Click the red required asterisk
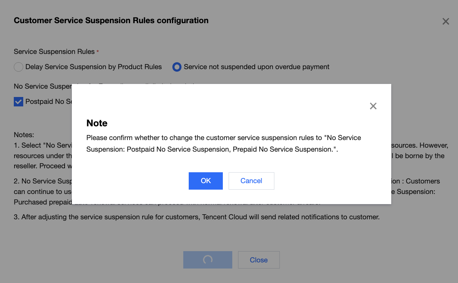458x283 pixels. click(x=98, y=52)
